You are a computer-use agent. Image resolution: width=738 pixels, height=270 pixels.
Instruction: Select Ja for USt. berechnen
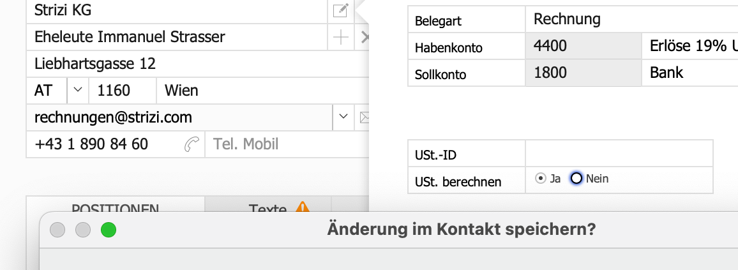(541, 179)
